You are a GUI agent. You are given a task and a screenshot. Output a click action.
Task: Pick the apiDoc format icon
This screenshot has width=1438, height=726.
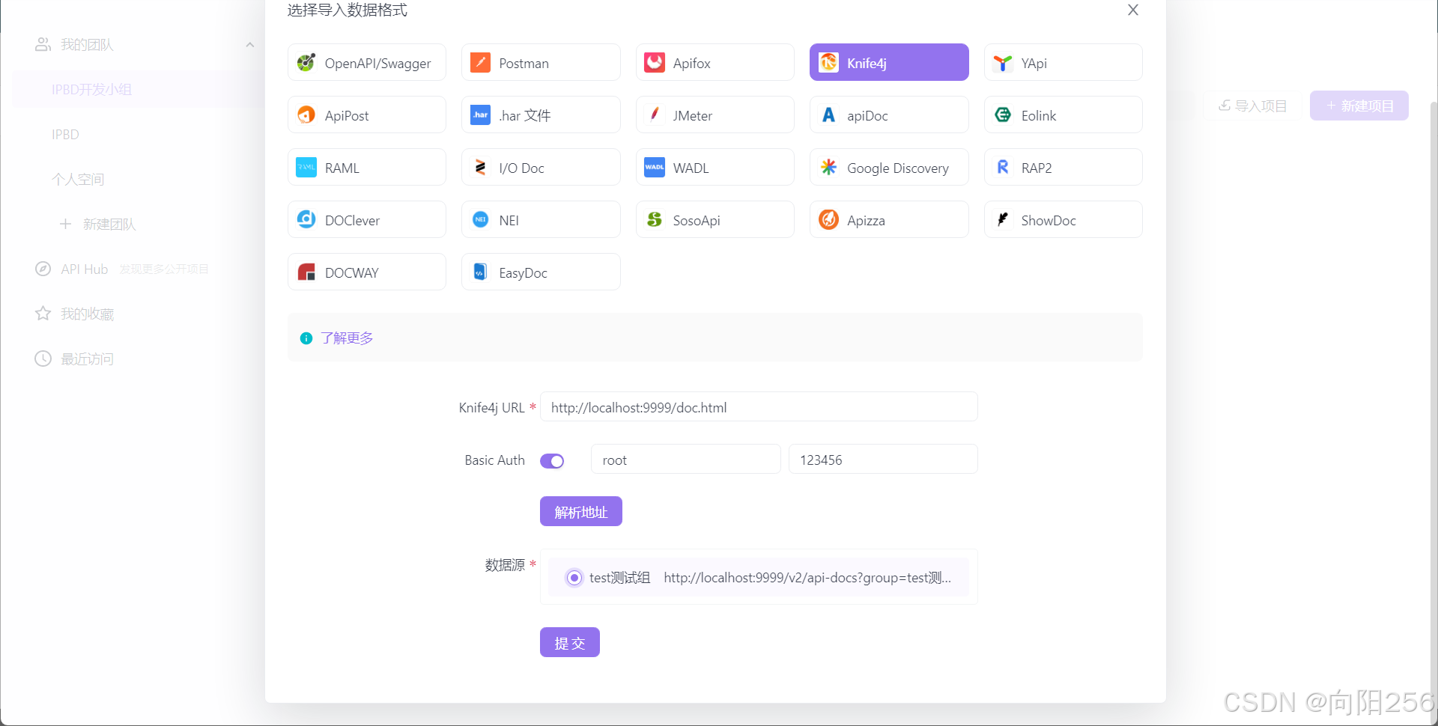pyautogui.click(x=828, y=115)
